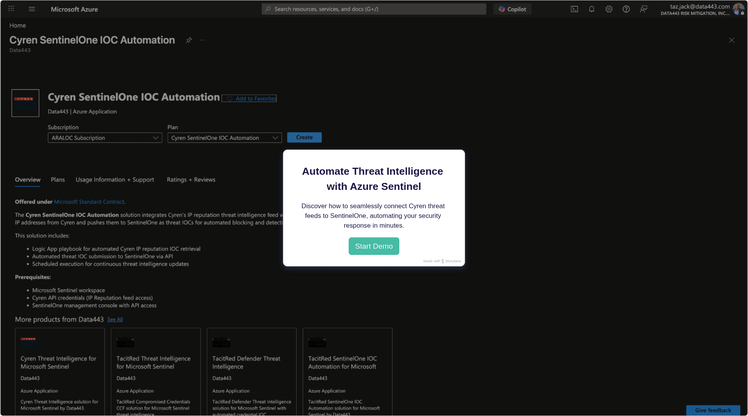Screen dimensions: 748x416
Task: Open the notifications bell
Action: [x=591, y=9]
